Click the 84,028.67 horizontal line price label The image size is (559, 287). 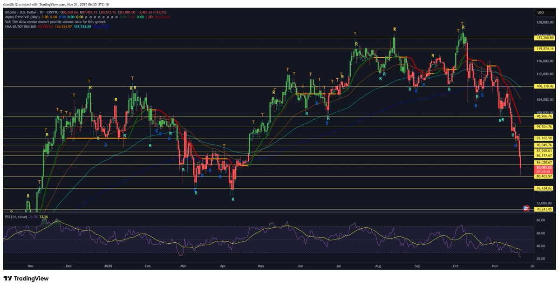[544, 163]
